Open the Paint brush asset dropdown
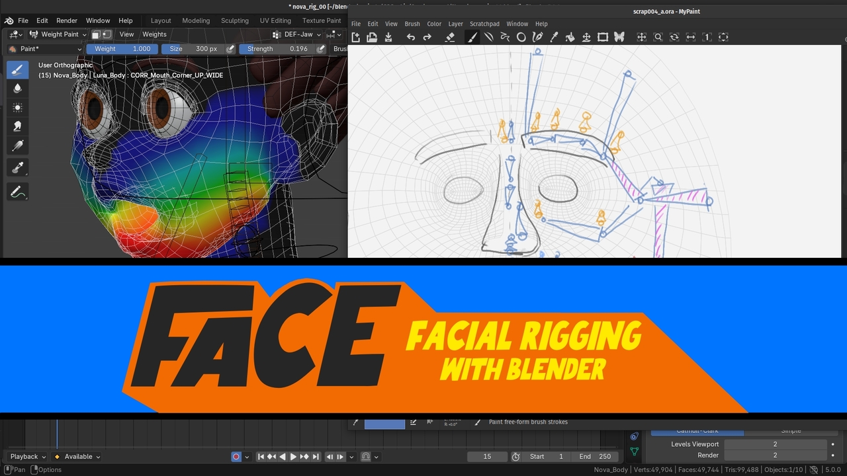This screenshot has width=847, height=476. [x=45, y=49]
